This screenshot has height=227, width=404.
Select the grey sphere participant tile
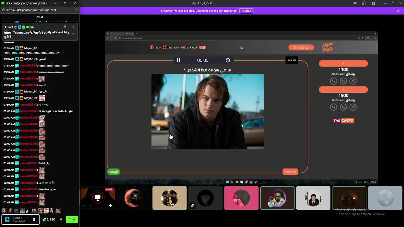coord(385,198)
